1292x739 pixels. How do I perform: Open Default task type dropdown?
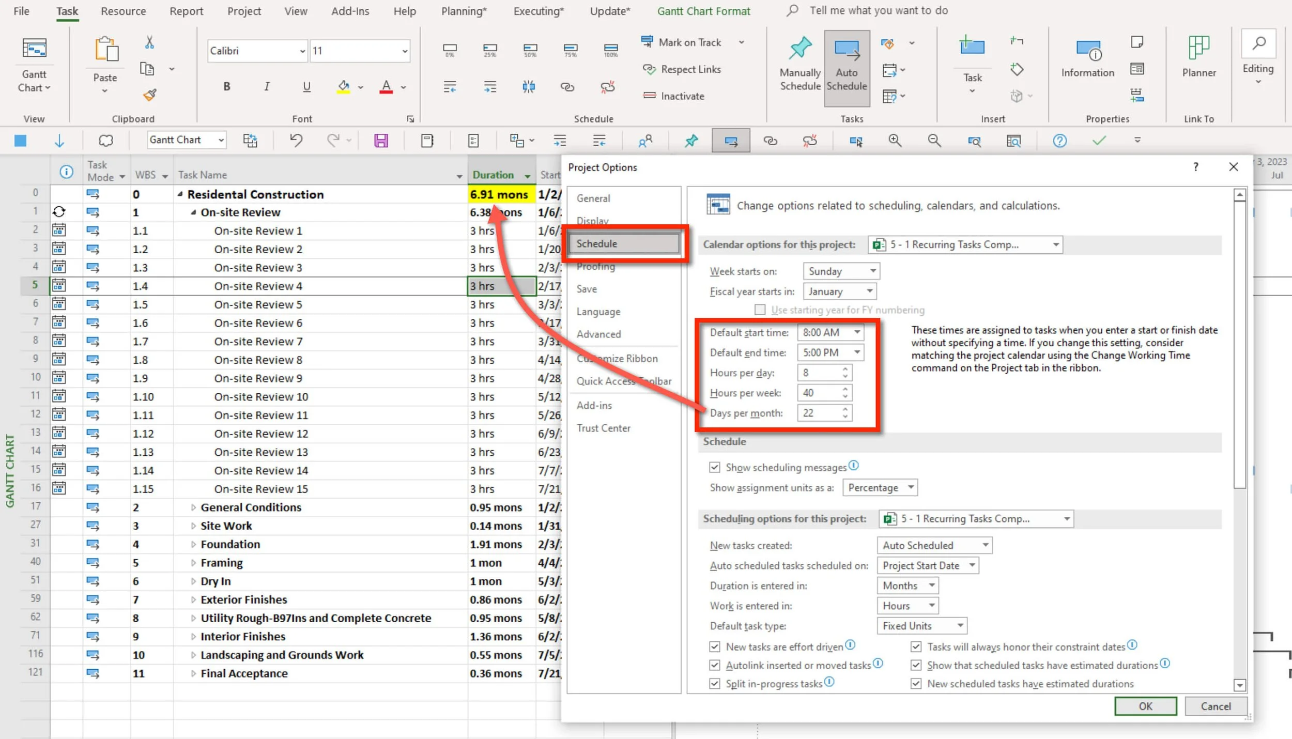(x=921, y=626)
